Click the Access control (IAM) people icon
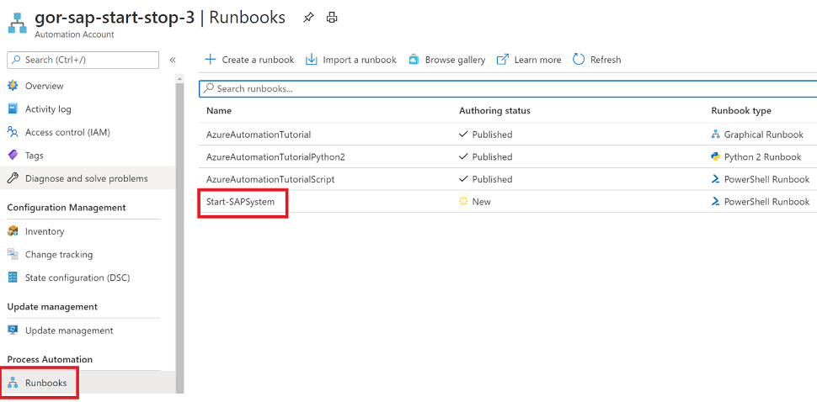Image resolution: width=817 pixels, height=402 pixels. tap(13, 132)
